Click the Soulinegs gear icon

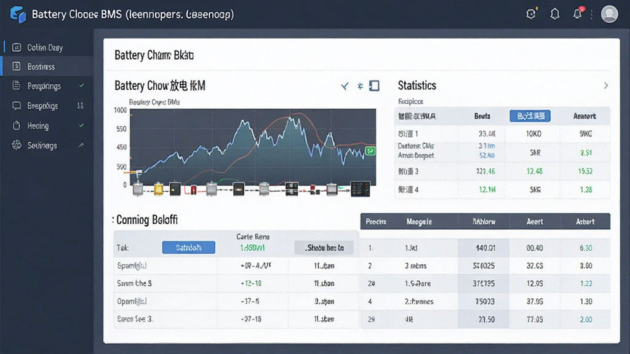(17, 145)
